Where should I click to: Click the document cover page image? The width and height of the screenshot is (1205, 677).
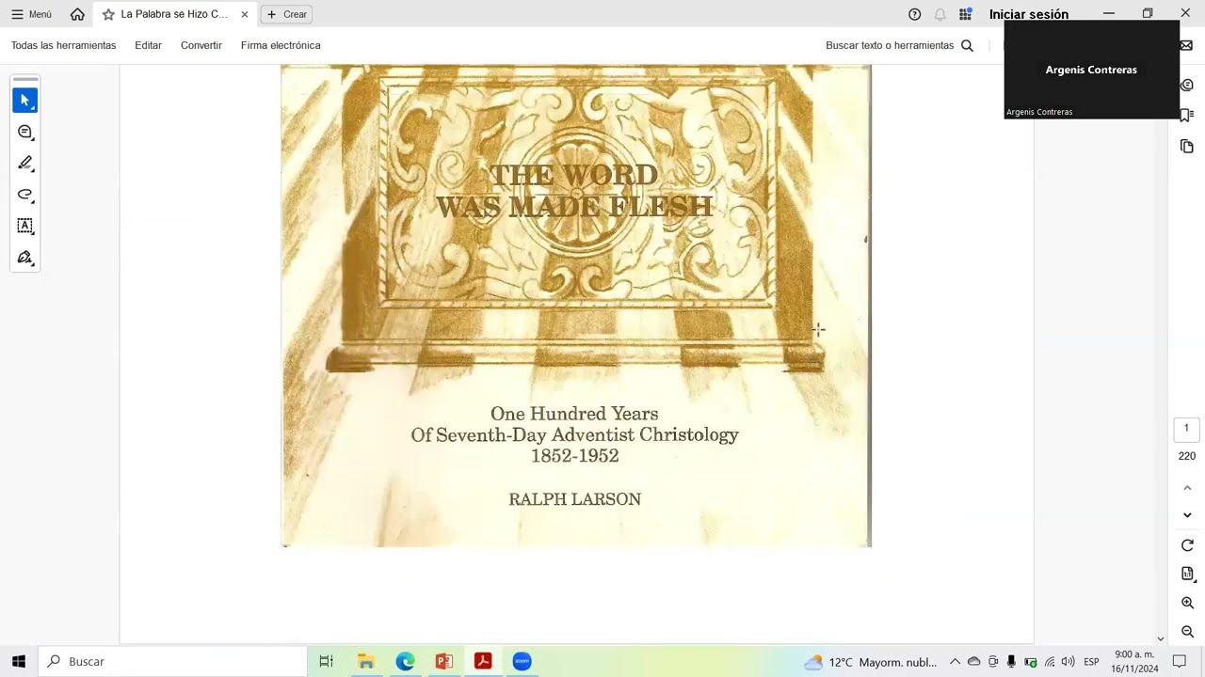pos(576,306)
